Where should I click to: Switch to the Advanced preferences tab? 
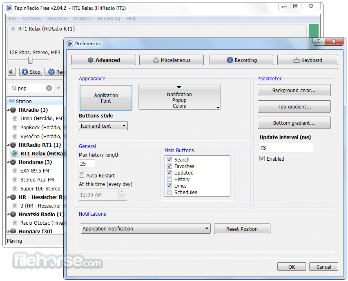click(x=104, y=60)
